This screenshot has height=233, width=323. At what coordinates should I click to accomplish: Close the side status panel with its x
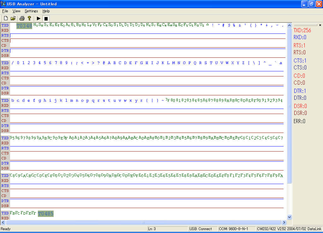pyautogui.click(x=320, y=25)
